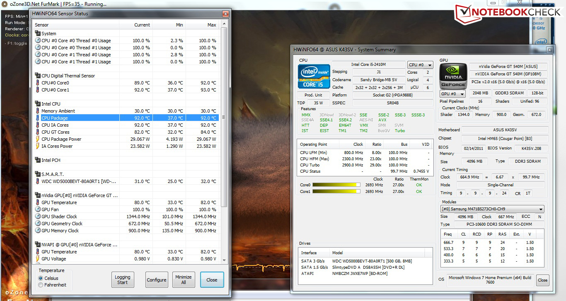Click the 'ASUS K43SV' motherboard value
The width and height of the screenshot is (566, 301).
505,130
